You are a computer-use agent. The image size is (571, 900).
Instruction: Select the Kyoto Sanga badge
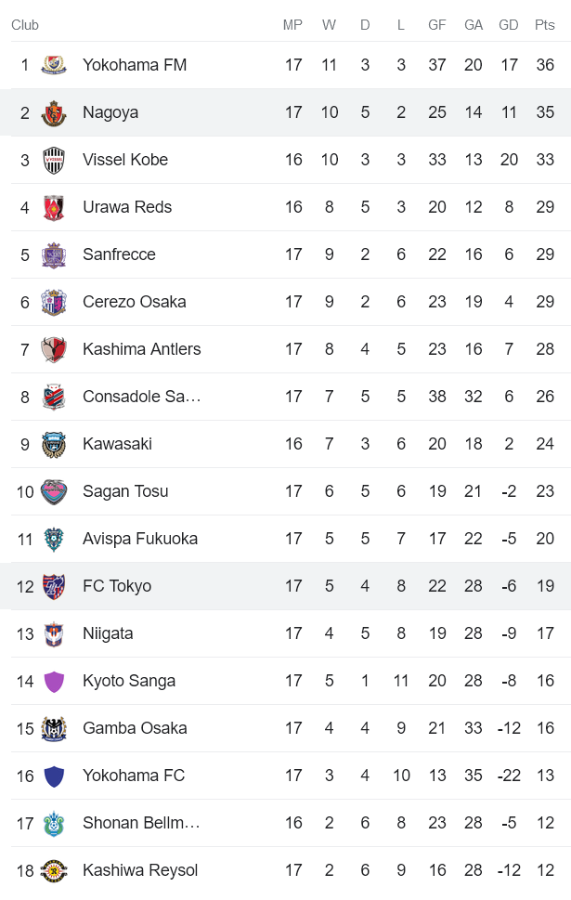(x=53, y=681)
